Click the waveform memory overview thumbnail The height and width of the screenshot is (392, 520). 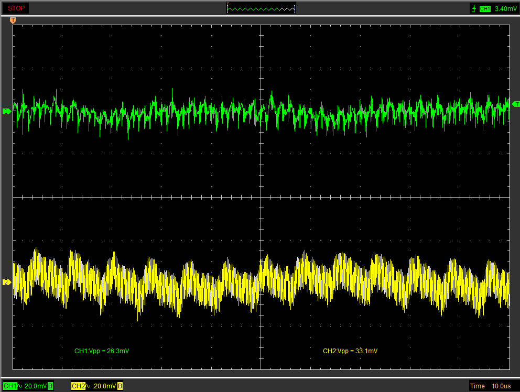click(261, 8)
